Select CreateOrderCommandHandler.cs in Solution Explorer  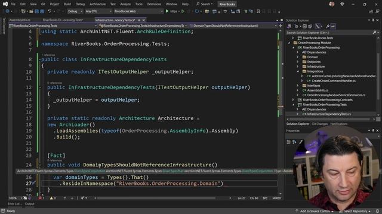coord(334,81)
